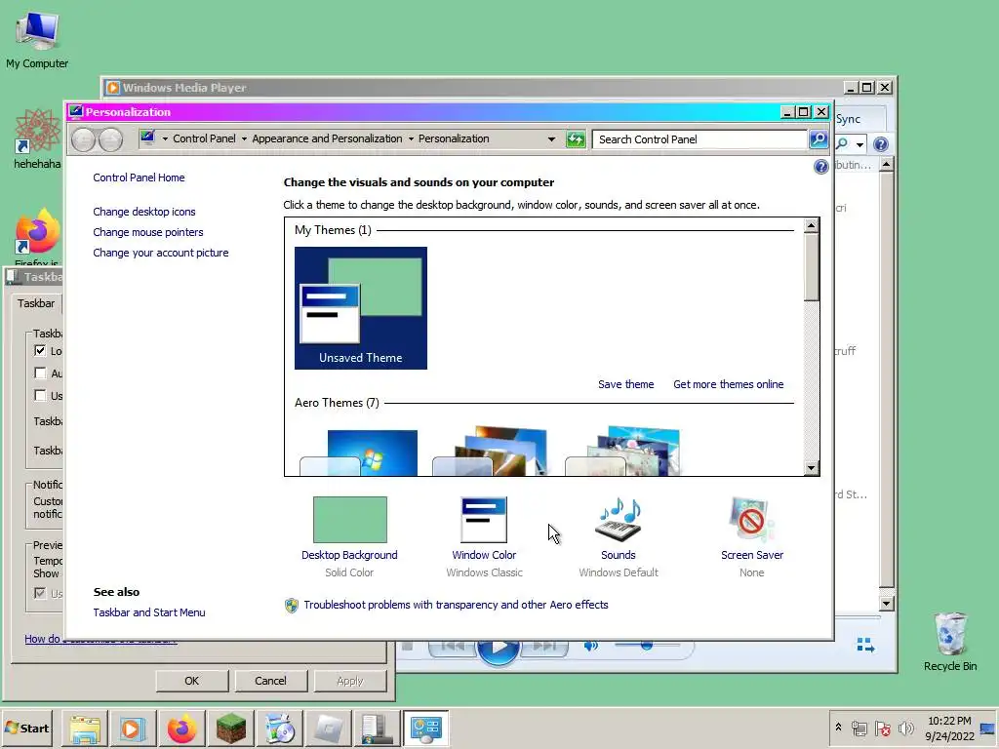
Task: Click the disc and music note taskbar icon
Action: pos(279,728)
